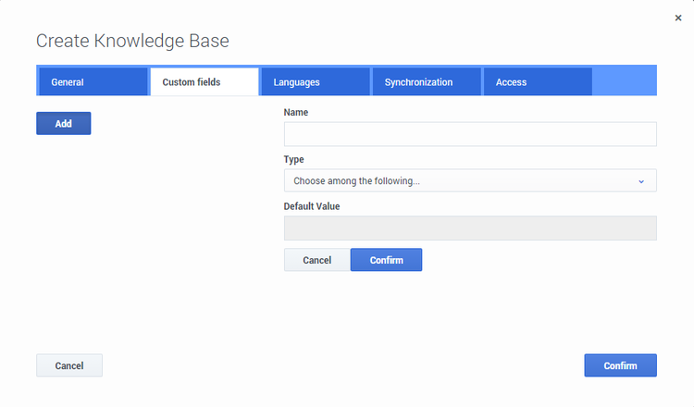The image size is (694, 407).
Task: Click the Create Knowledge Base heading
Action: (x=132, y=41)
